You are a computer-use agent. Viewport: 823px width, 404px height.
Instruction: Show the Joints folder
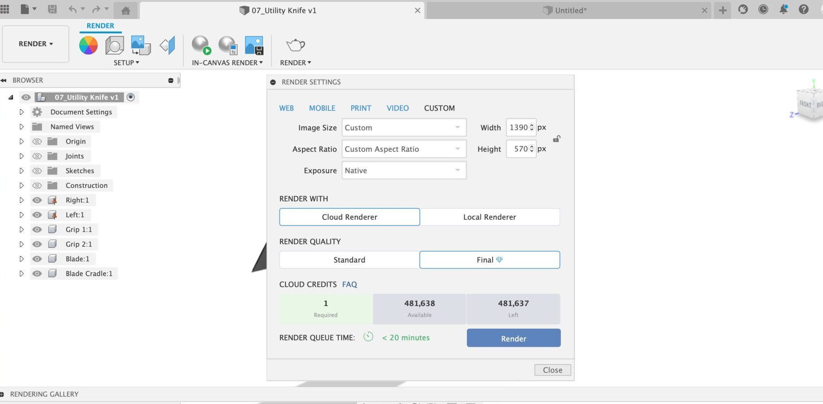click(x=37, y=156)
